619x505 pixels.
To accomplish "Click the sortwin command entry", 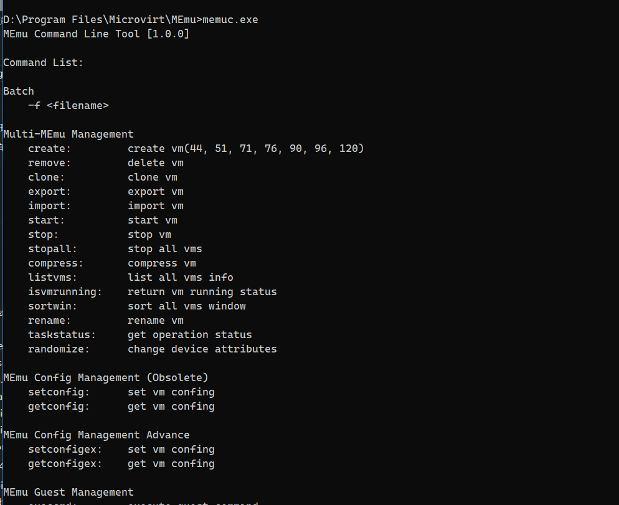I will pos(53,306).
